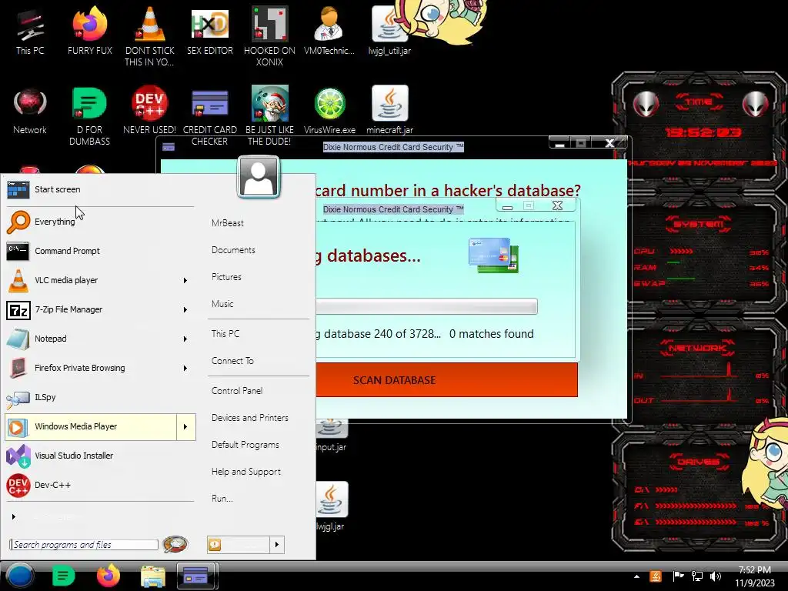
Task: Show hidden tray icons arrow
Action: tap(636, 576)
